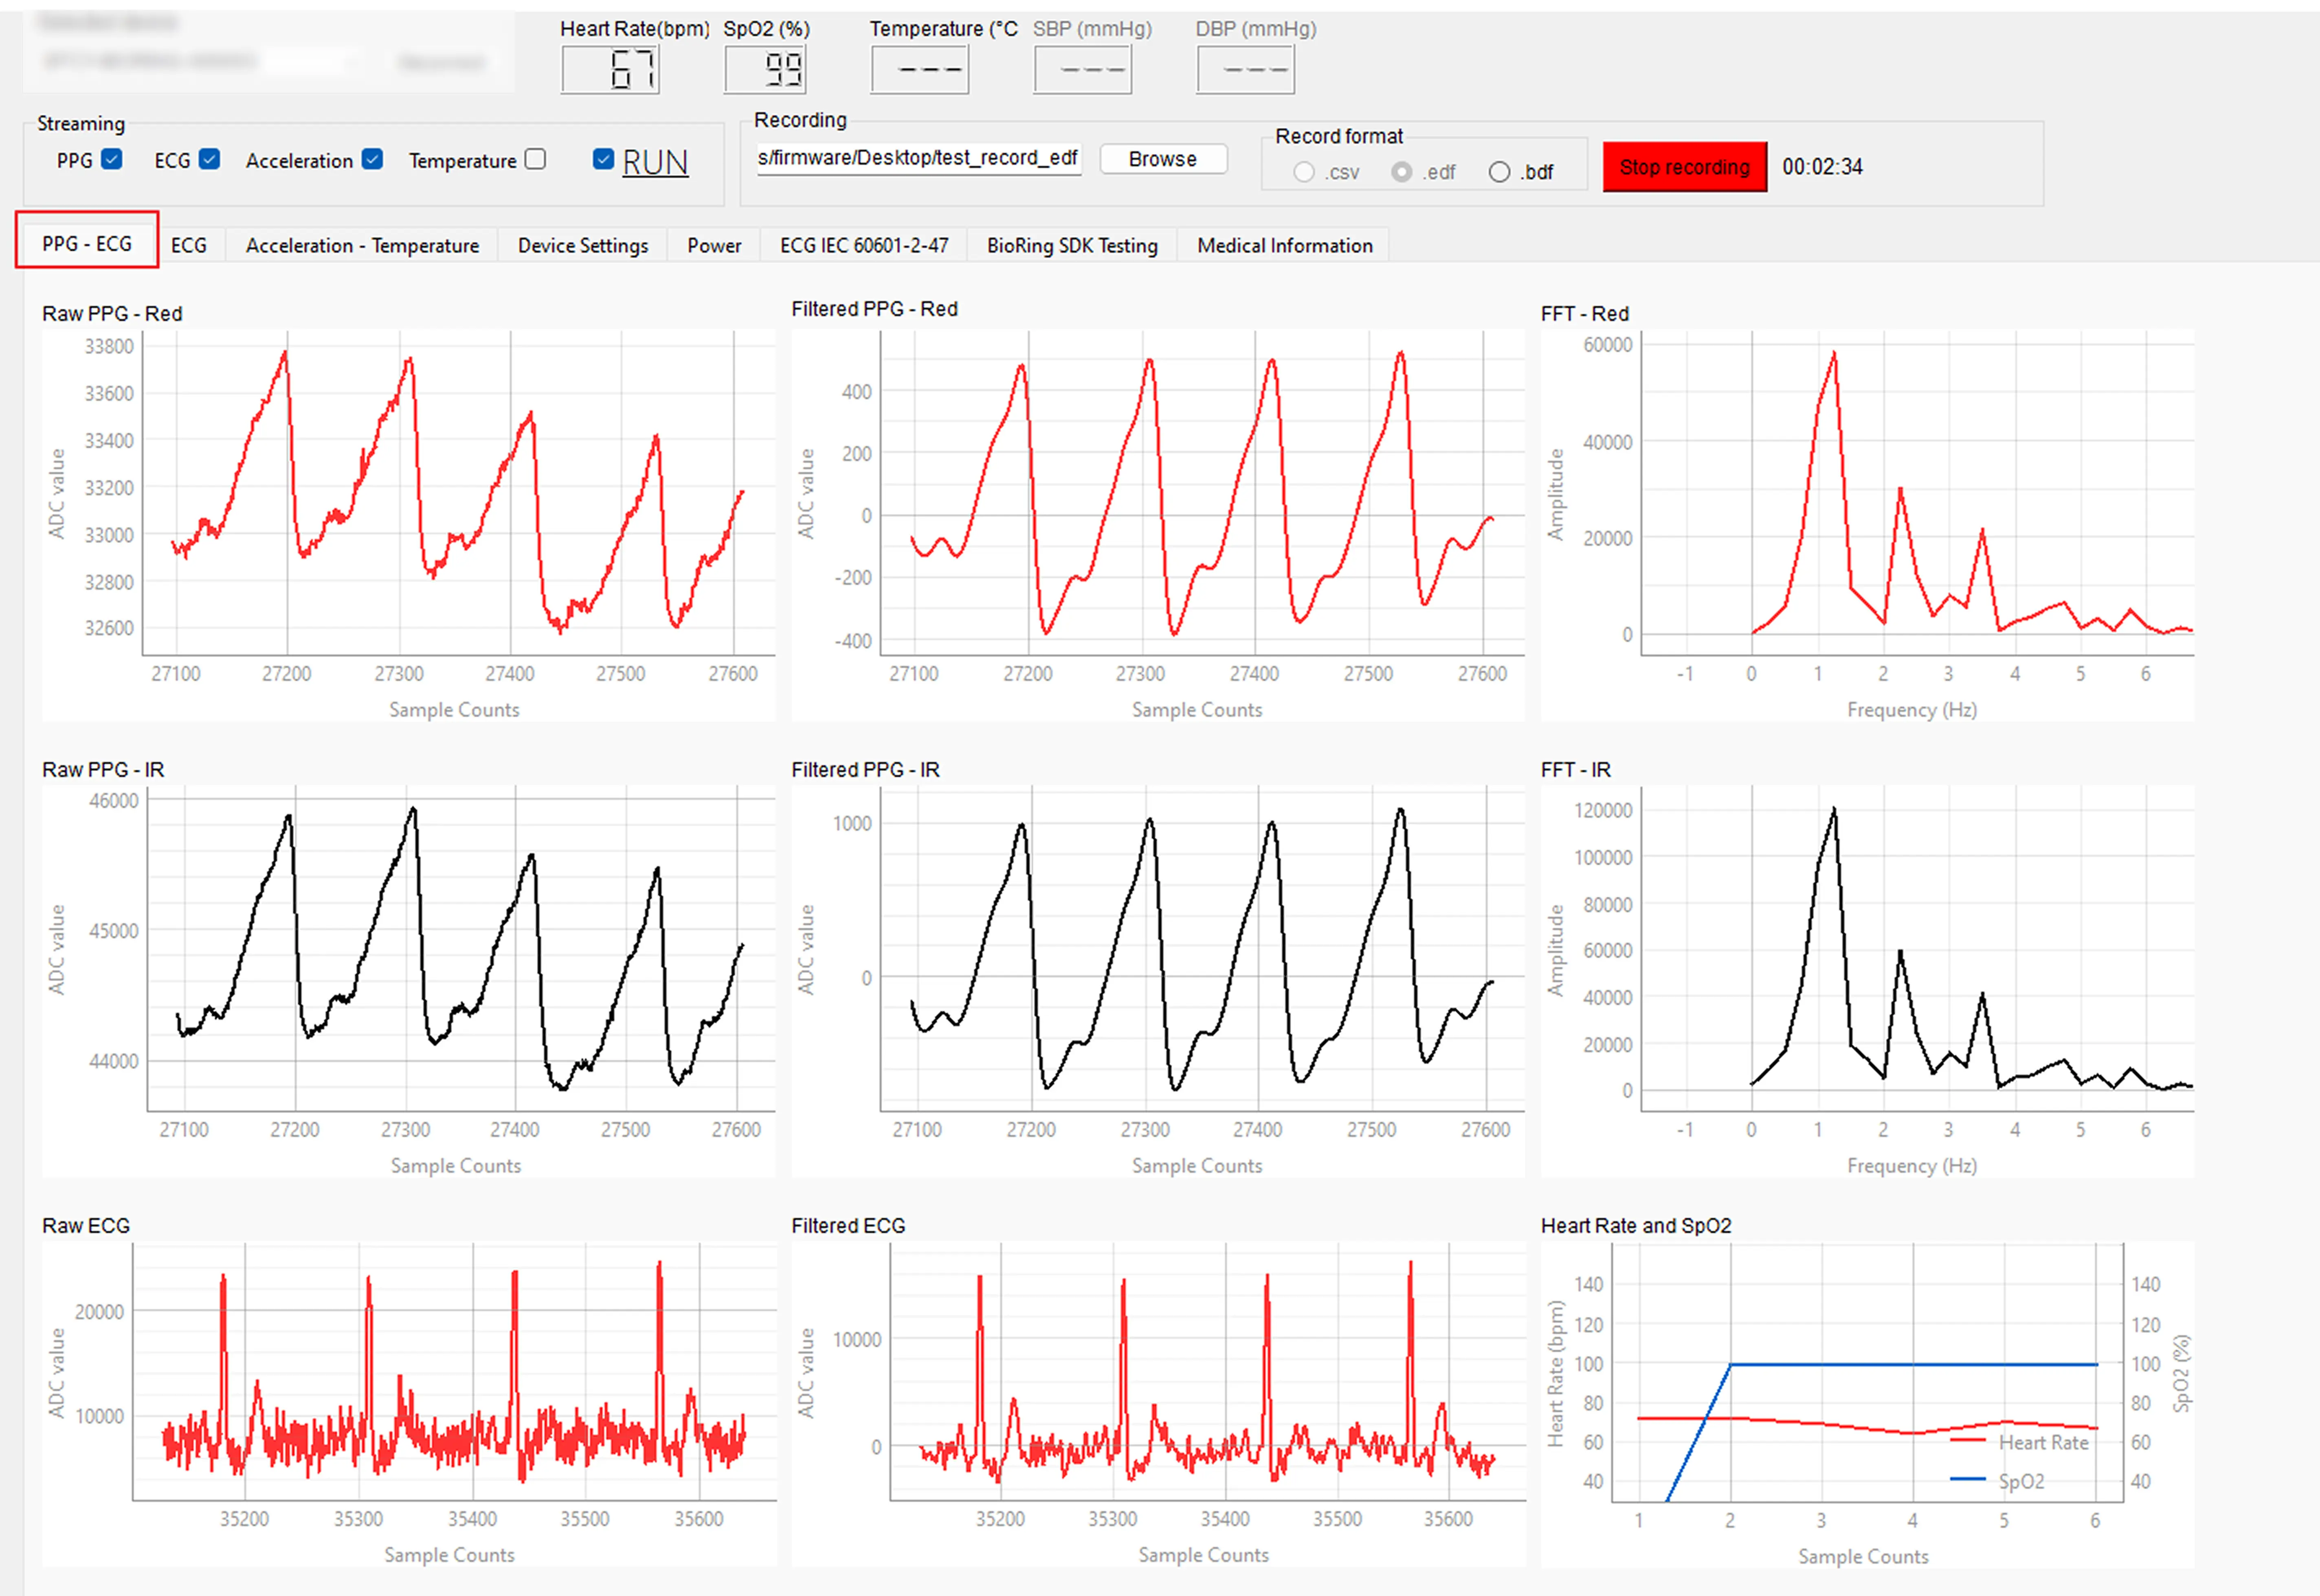Toggle the RUN checkbox
This screenshot has height=1596, width=2320.
tap(602, 160)
